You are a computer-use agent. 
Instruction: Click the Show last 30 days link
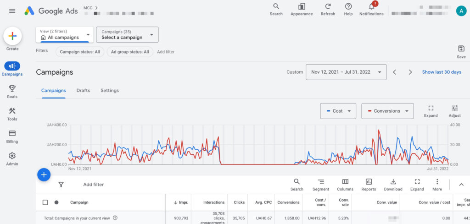(442, 72)
